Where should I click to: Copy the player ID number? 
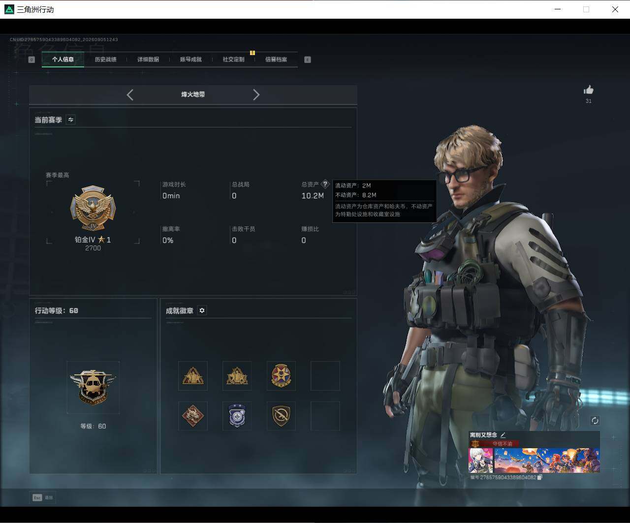(540, 477)
